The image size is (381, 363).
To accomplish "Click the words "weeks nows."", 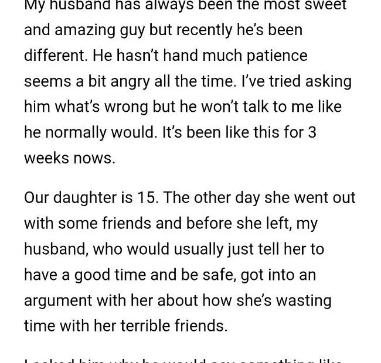I will pyautogui.click(x=70, y=158).
